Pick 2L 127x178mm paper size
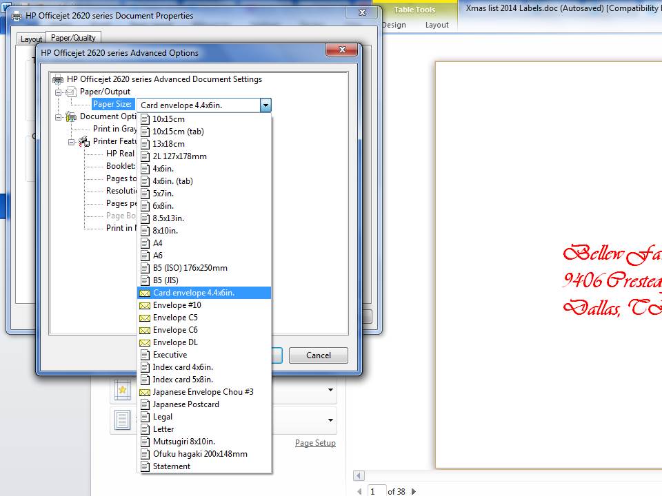Image resolution: width=662 pixels, height=496 pixels. 204,156
